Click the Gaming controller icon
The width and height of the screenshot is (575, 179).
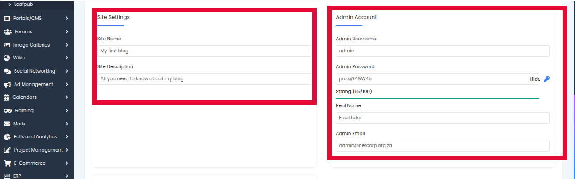click(x=7, y=111)
